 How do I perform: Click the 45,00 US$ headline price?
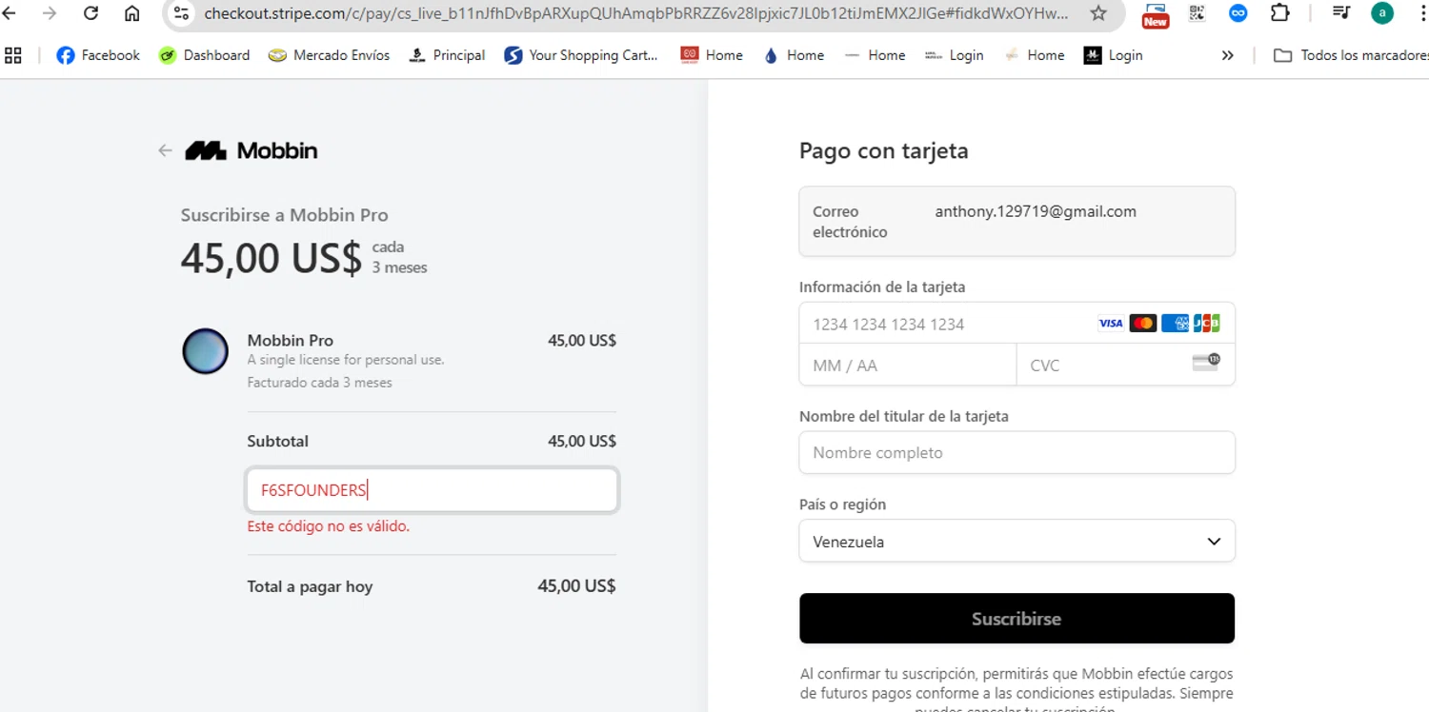pyautogui.click(x=272, y=258)
